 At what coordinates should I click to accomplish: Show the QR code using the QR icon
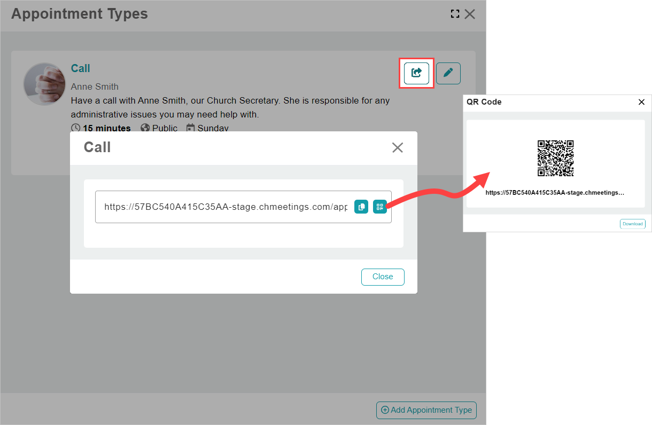pyautogui.click(x=380, y=207)
